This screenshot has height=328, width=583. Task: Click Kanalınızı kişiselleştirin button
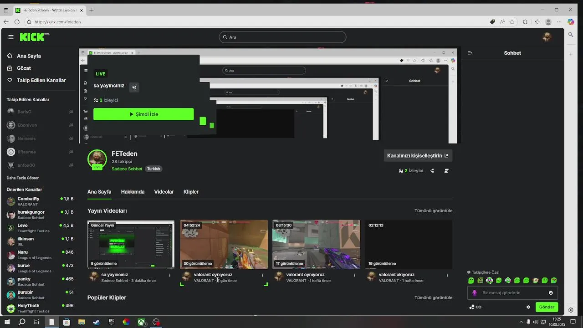coord(418,155)
